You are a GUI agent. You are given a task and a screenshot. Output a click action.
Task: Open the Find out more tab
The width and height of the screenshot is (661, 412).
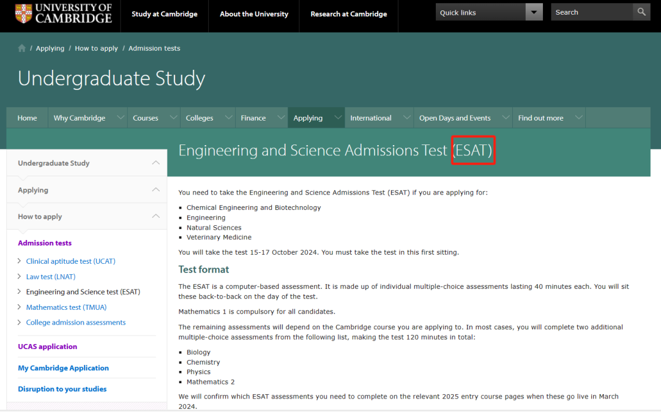pos(541,118)
